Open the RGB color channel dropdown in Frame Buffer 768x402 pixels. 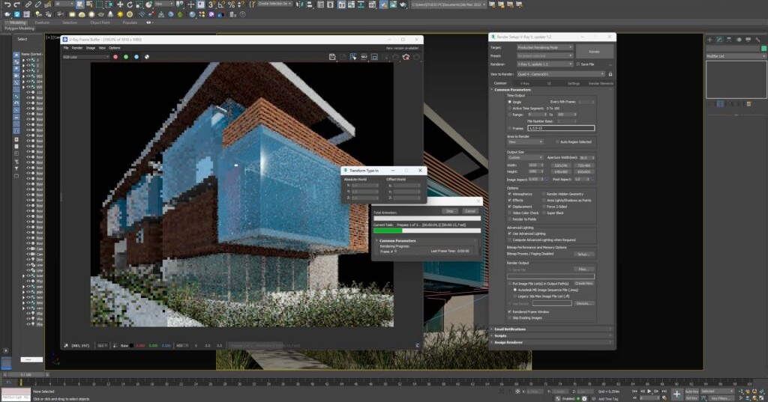pyautogui.click(x=85, y=57)
